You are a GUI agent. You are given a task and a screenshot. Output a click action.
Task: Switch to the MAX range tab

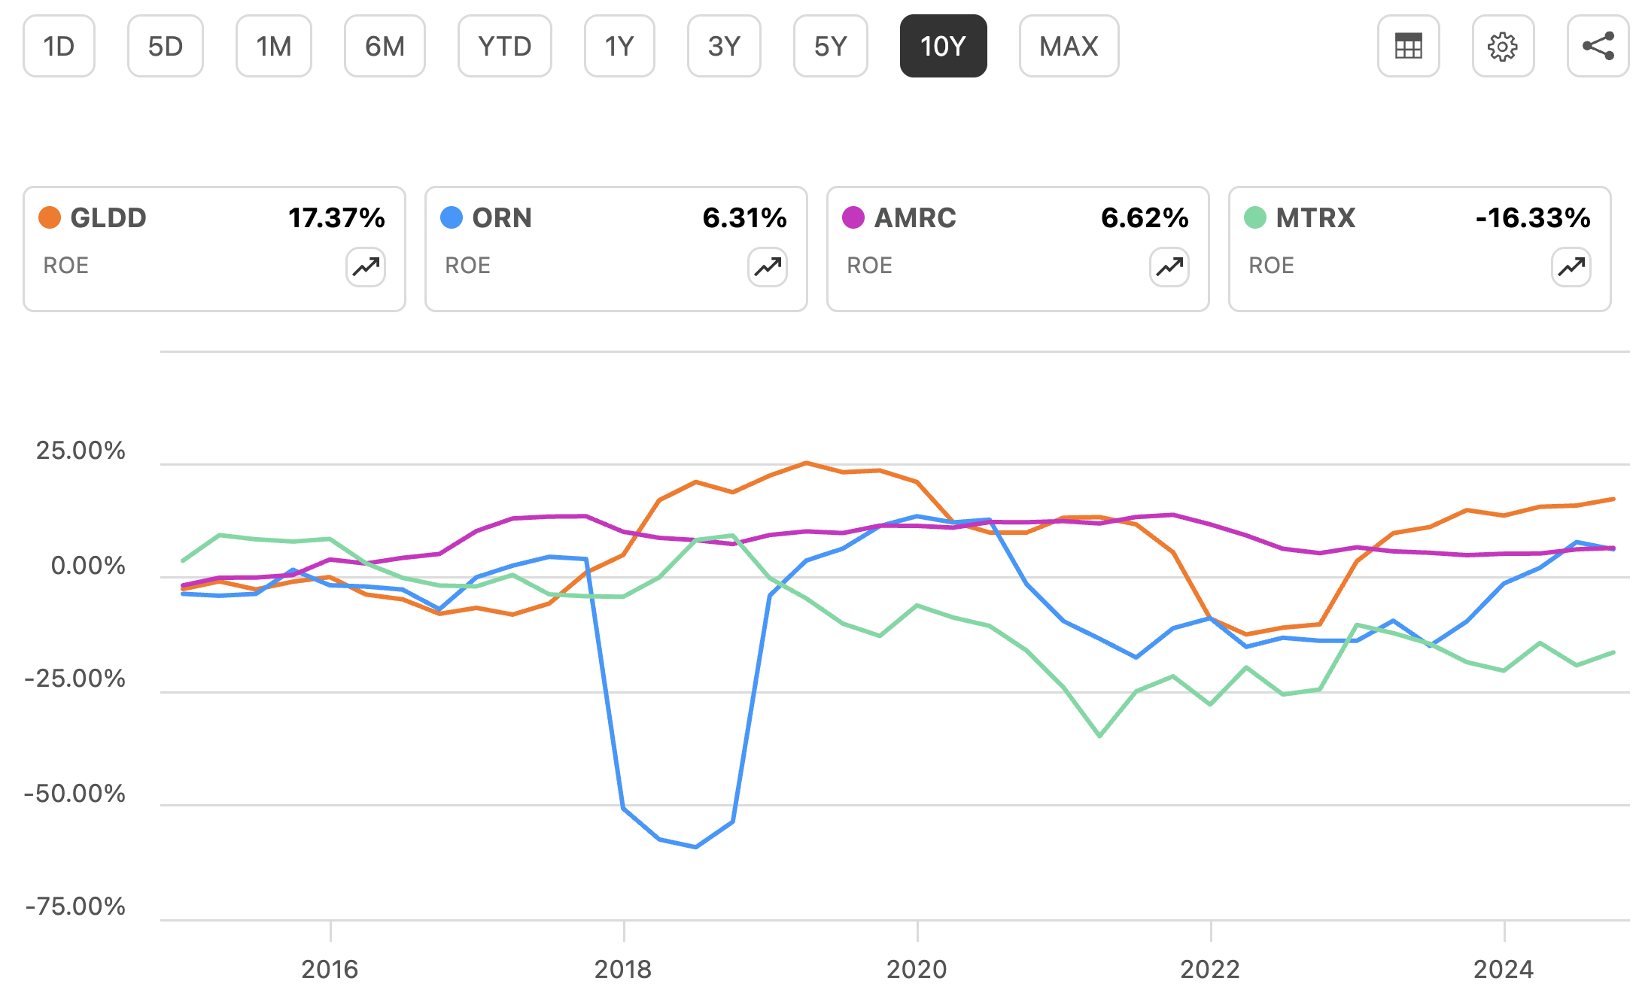click(x=1069, y=46)
